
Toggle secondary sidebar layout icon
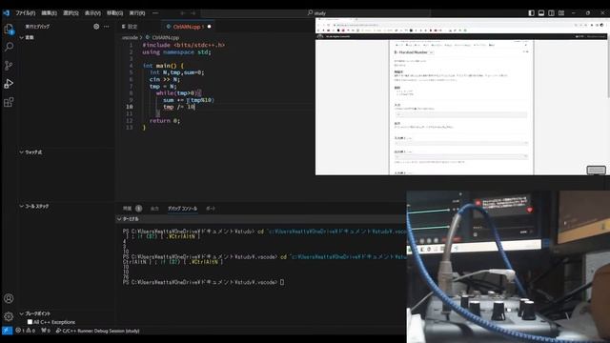point(551,12)
